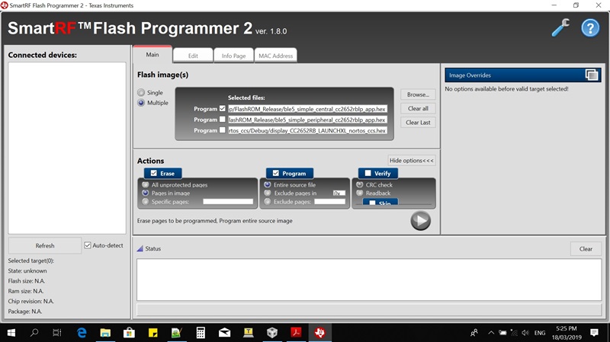Viewport: 610px width, 342px height.
Task: Collapse the Status panel triangle
Action: [140, 249]
